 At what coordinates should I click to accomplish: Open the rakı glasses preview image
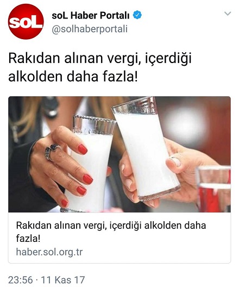coord(119,154)
